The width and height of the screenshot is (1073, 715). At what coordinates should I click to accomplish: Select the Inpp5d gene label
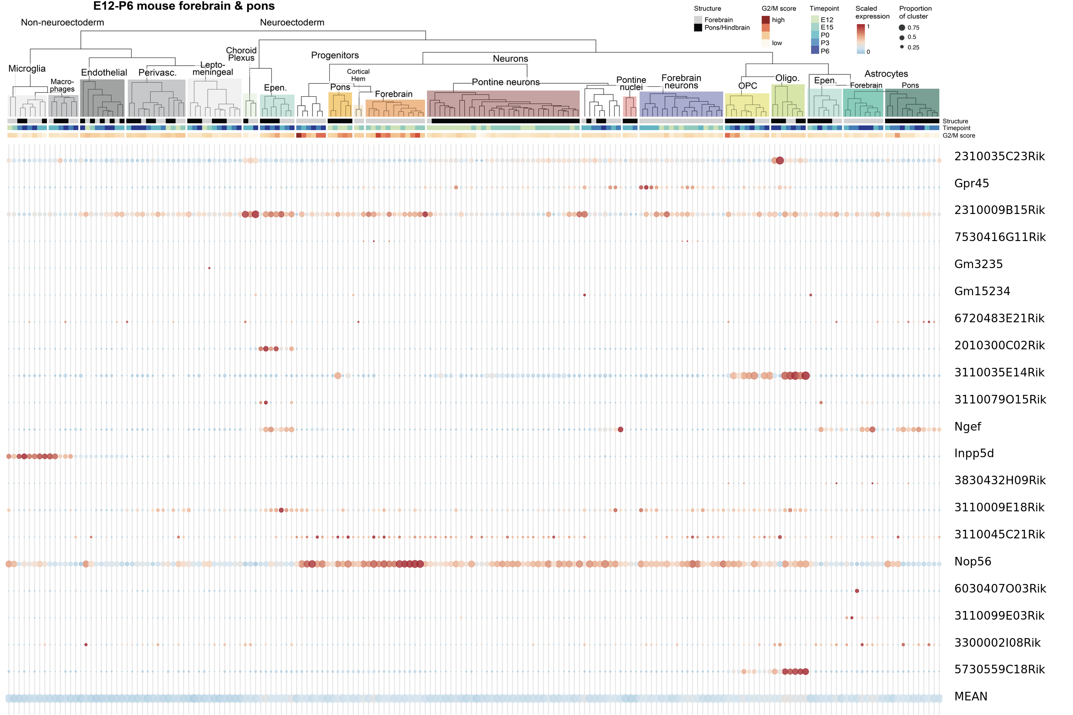pyautogui.click(x=974, y=453)
